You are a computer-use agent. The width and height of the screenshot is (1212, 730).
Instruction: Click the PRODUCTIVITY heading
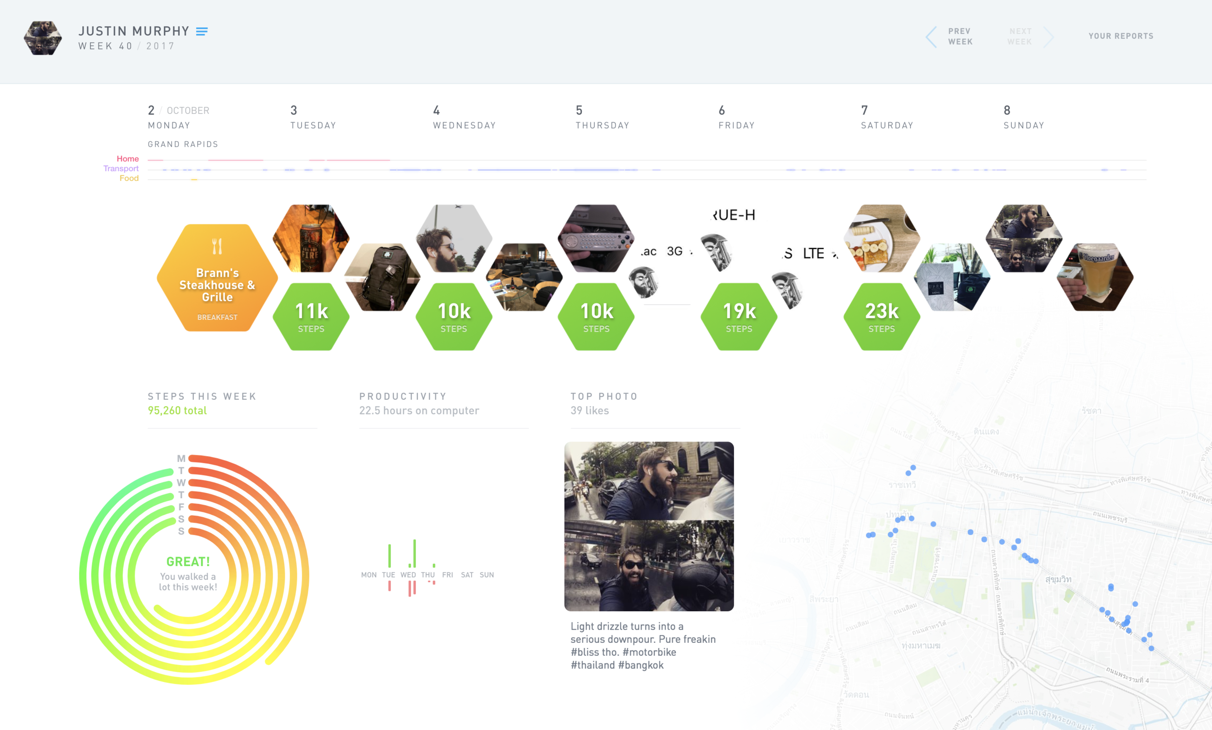(403, 397)
